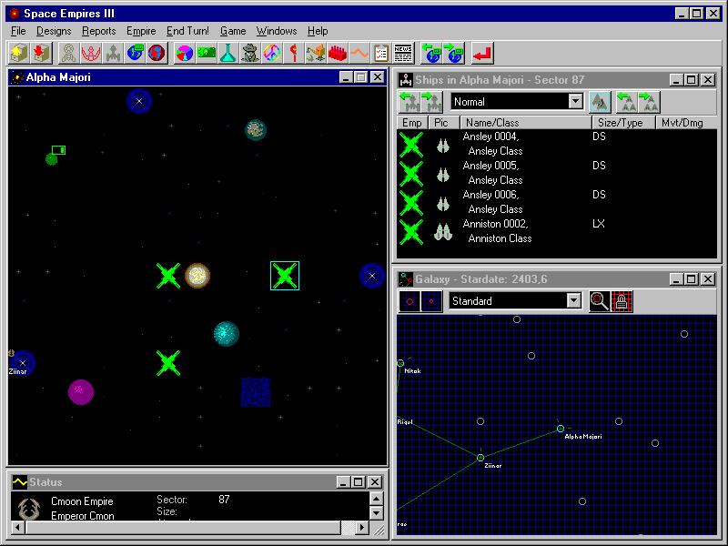728x546 pixels.
Task: Click the blue globe with green sign icon
Action: 135,54
